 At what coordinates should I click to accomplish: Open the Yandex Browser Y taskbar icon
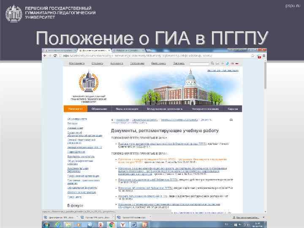123,225
